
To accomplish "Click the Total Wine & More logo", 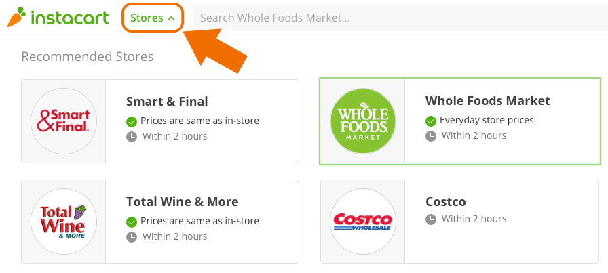I will (64, 222).
